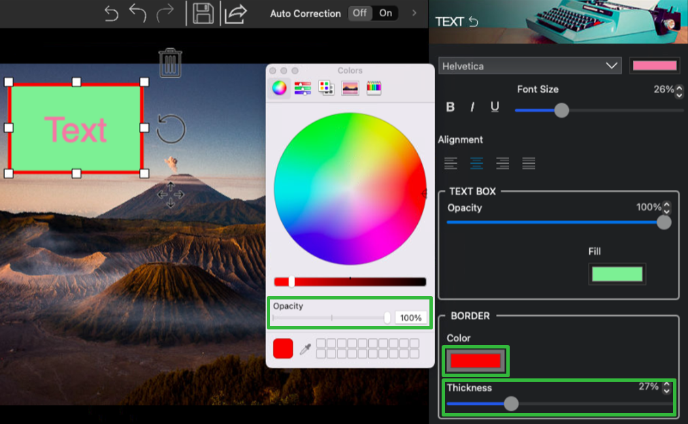The height and width of the screenshot is (424, 688).
Task: Toggle Underline formatting
Action: (495, 107)
